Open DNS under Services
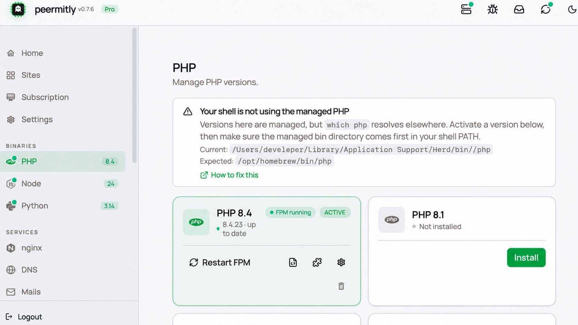The image size is (578, 325). pyautogui.click(x=63, y=270)
